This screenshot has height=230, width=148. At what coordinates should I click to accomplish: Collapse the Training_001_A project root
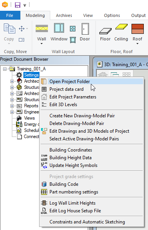(x=5, y=69)
